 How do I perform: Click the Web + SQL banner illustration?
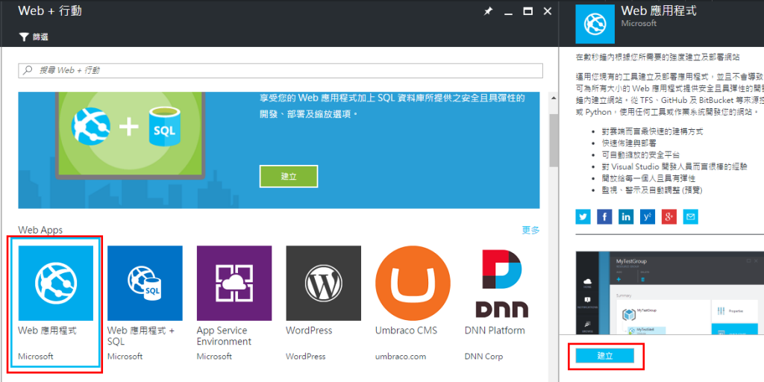[x=131, y=137]
